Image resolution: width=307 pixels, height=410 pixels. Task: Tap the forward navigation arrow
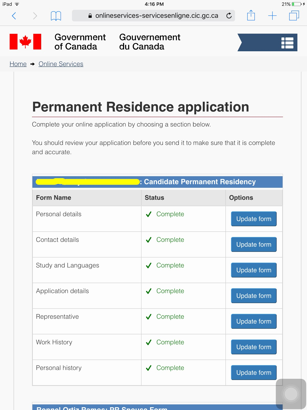[35, 16]
